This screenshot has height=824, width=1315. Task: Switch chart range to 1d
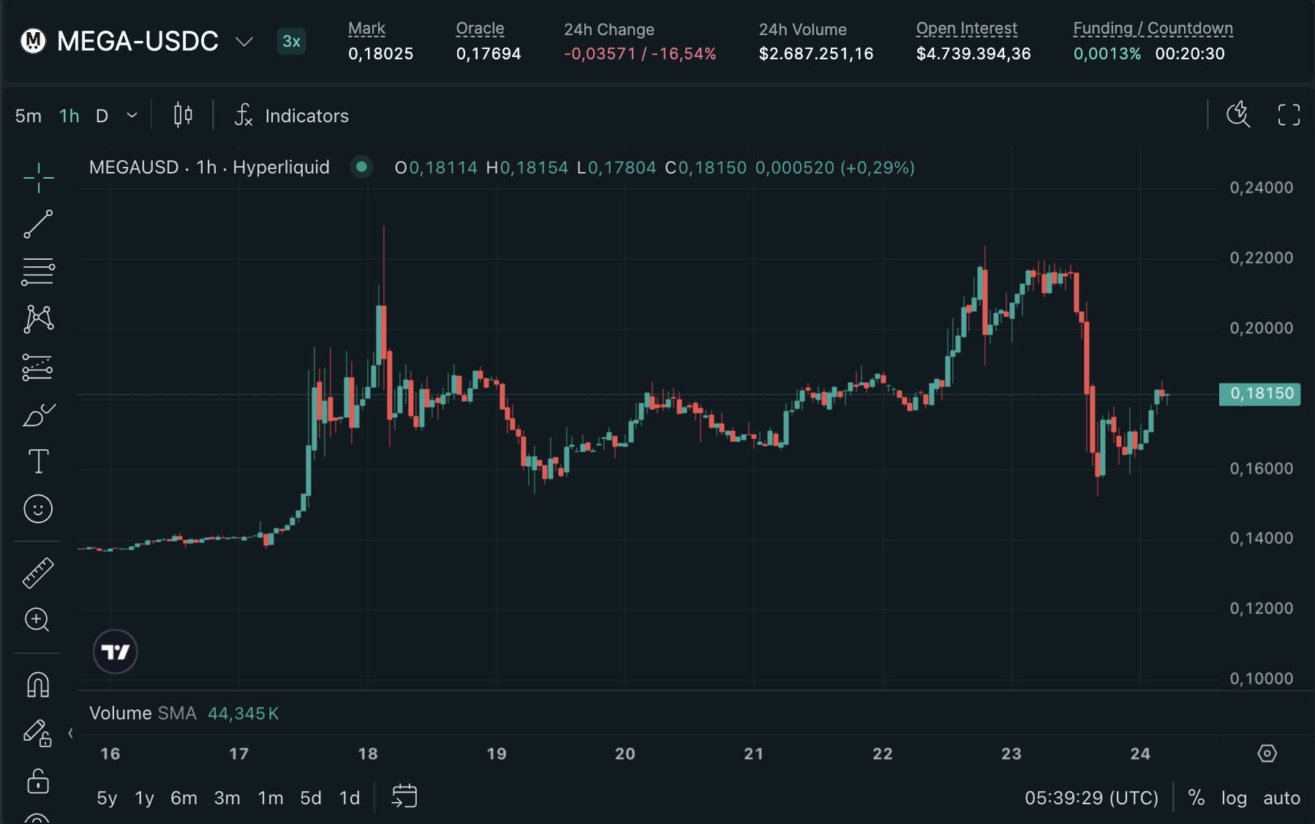pyautogui.click(x=350, y=798)
